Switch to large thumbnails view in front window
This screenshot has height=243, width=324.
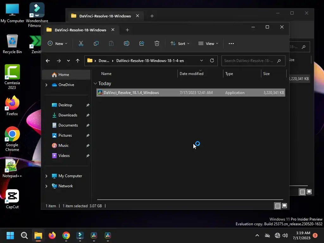(x=284, y=206)
